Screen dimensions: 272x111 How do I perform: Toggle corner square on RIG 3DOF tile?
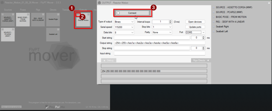coord(43,14)
